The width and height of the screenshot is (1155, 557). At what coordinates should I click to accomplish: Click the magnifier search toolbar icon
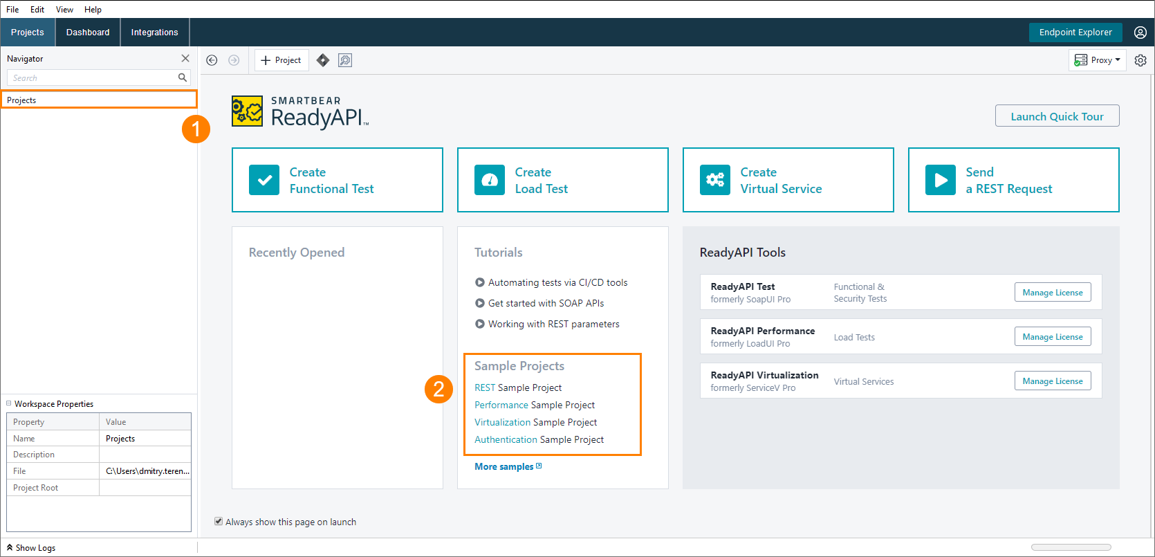coord(345,60)
